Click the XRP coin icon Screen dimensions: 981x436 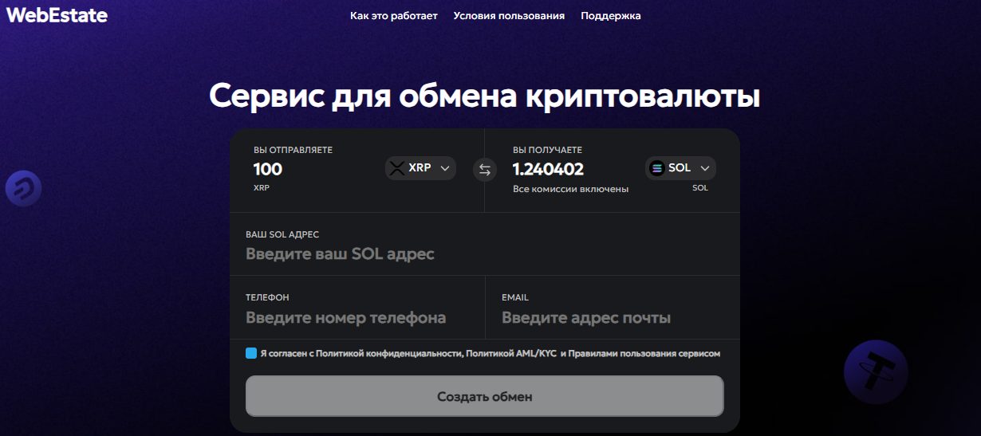tap(396, 168)
